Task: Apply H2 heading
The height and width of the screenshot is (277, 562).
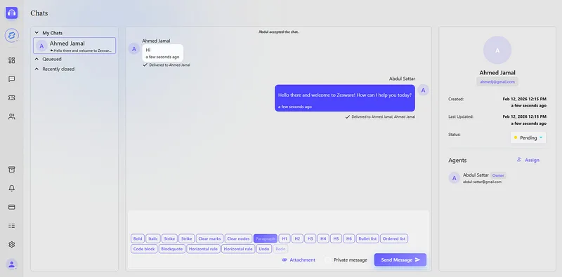Action: [x=297, y=238]
